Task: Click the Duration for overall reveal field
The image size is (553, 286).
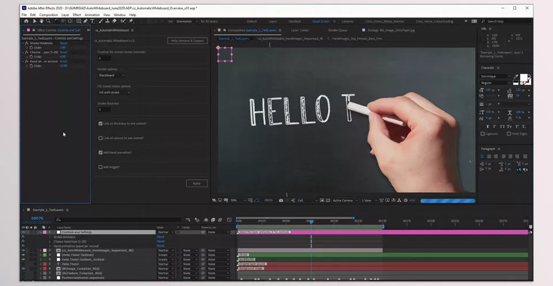Action: [104, 58]
